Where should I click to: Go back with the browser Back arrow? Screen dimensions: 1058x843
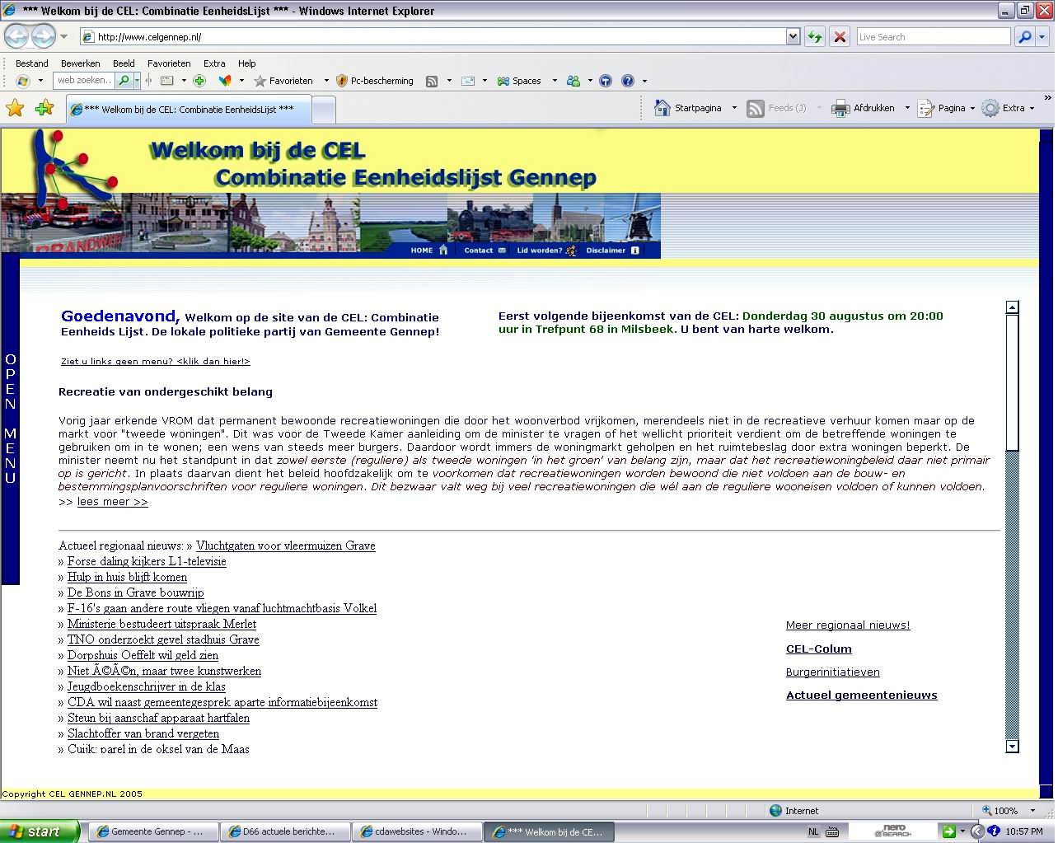pos(17,36)
